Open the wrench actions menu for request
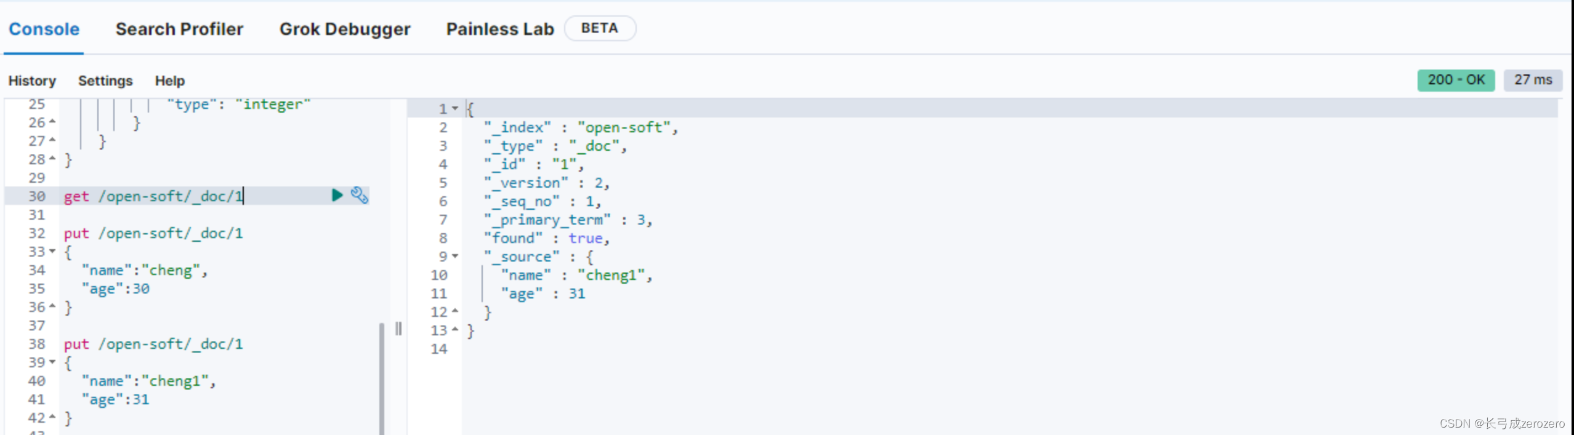 click(x=360, y=196)
